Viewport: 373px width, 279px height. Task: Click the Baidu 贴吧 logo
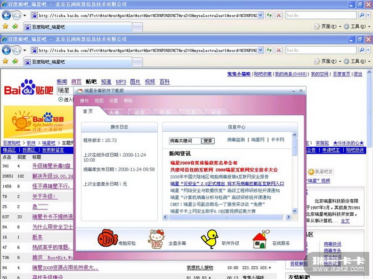click(29, 88)
